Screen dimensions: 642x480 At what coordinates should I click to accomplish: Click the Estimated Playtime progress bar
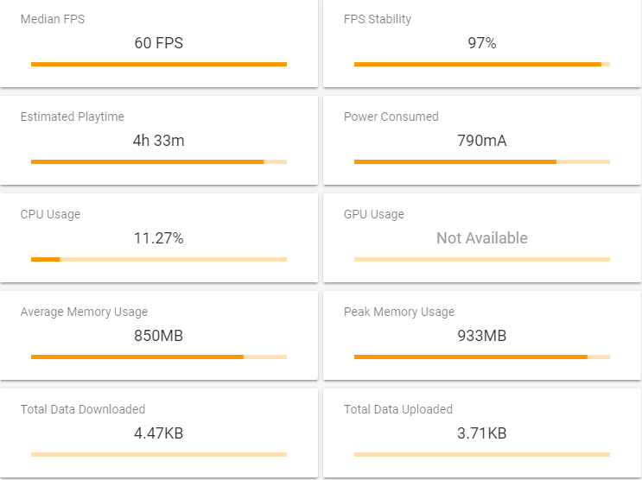point(159,162)
